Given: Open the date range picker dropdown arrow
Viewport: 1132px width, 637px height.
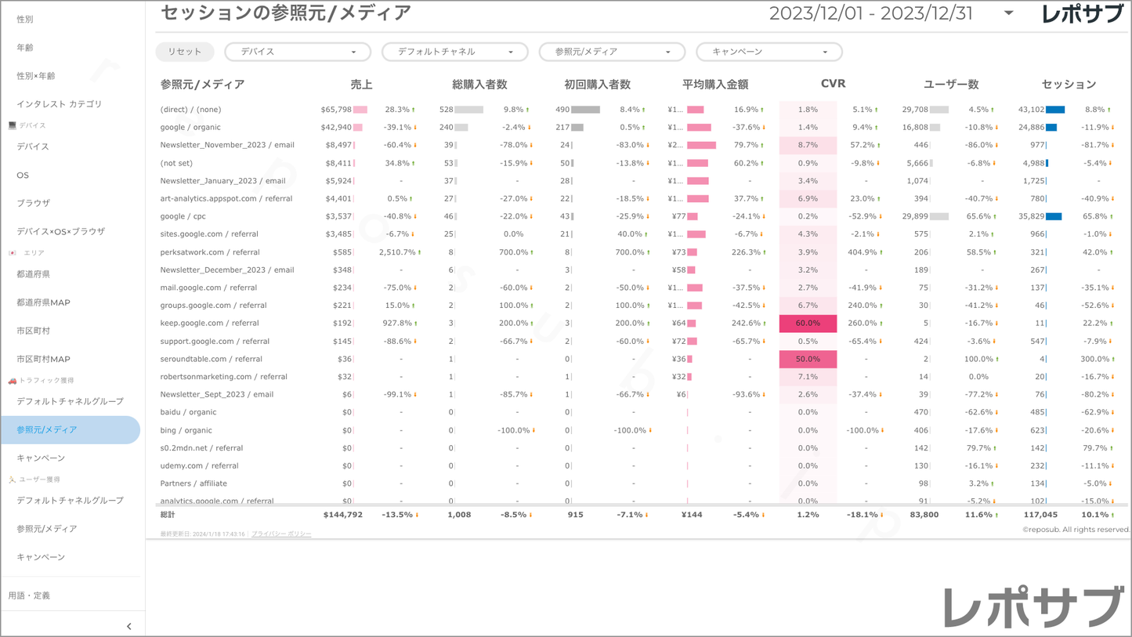Looking at the screenshot, I should 1008,13.
